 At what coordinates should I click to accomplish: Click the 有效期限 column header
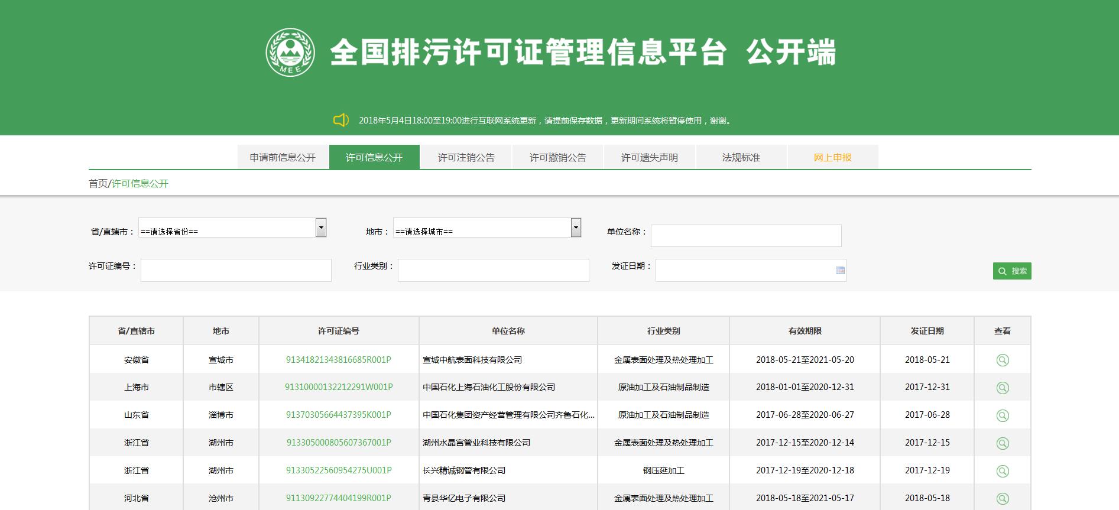coord(805,331)
